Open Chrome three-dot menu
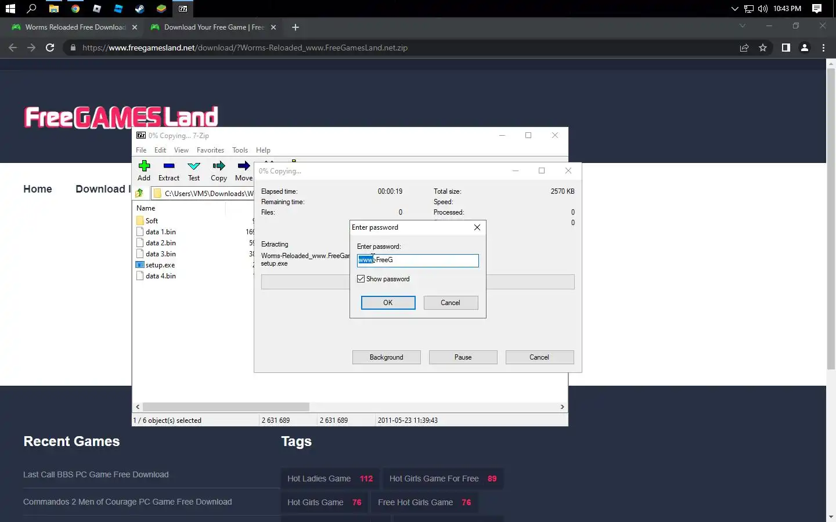Viewport: 836px width, 522px height. (823, 48)
